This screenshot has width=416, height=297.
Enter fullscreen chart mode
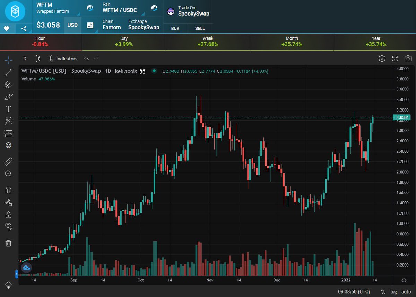(395, 59)
